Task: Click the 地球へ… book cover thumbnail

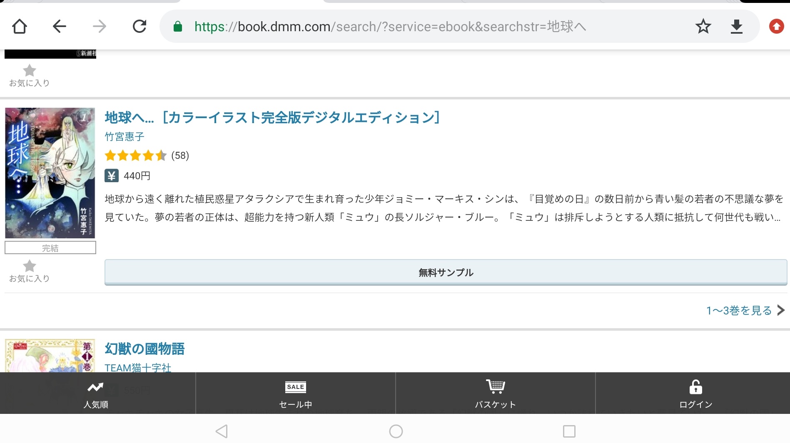Action: 50,173
